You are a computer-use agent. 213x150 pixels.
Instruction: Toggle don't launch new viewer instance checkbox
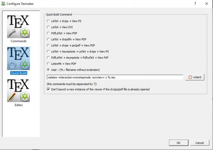[49, 89]
